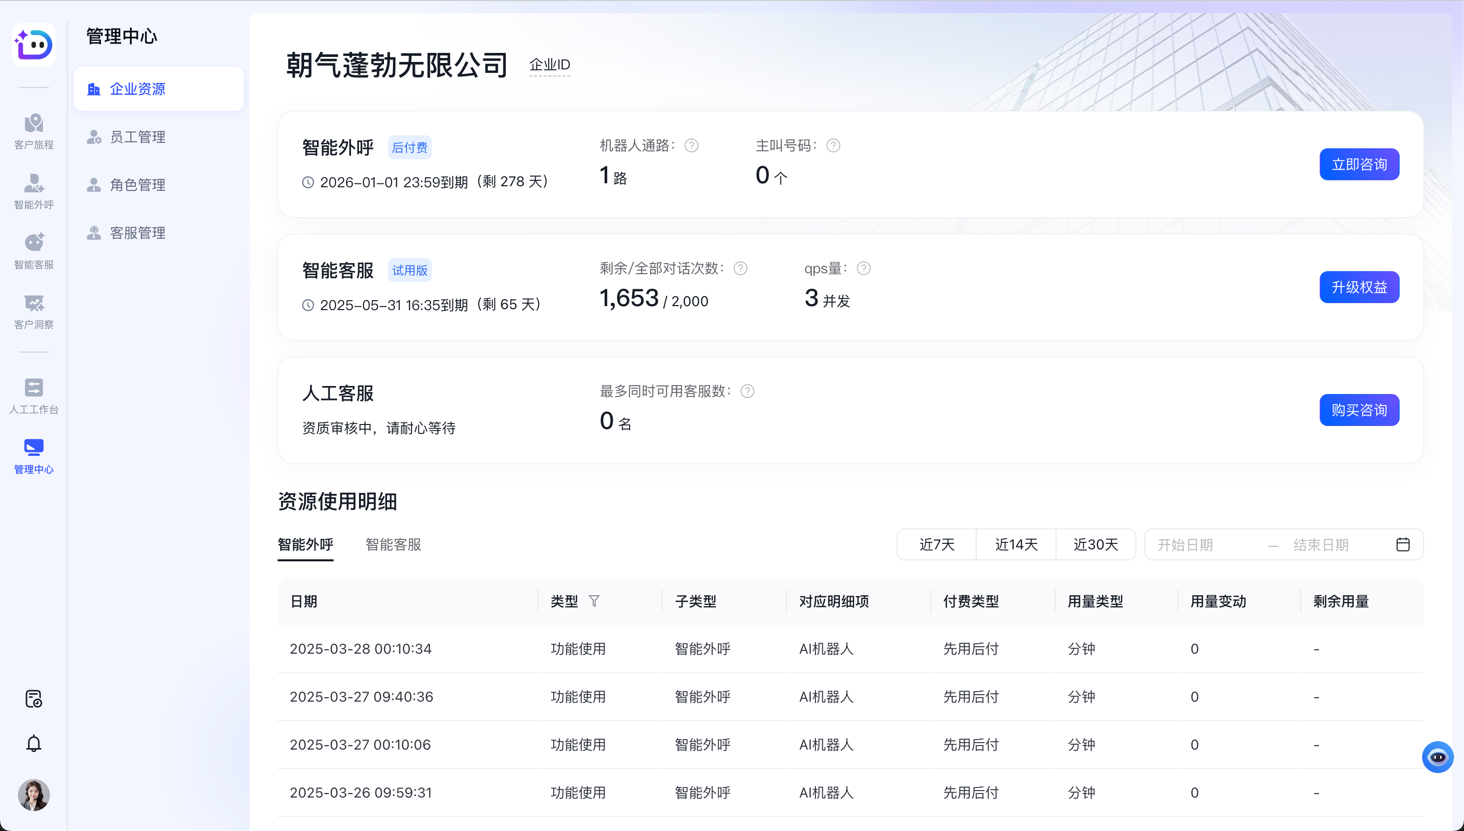
Task: Click the notification bell icon
Action: coord(33,743)
